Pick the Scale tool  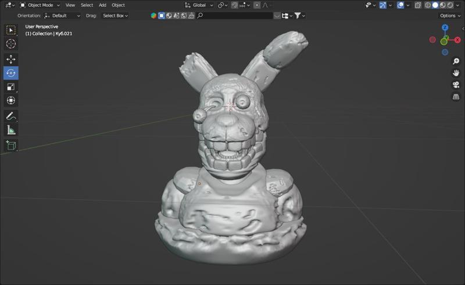pyautogui.click(x=11, y=87)
